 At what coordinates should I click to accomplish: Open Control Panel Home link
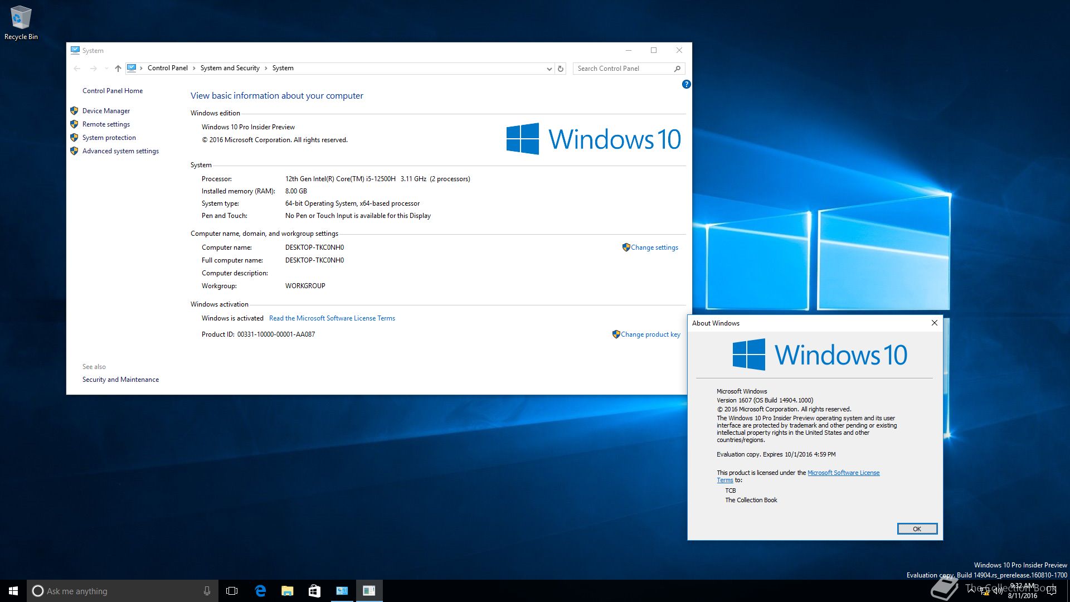pyautogui.click(x=113, y=91)
